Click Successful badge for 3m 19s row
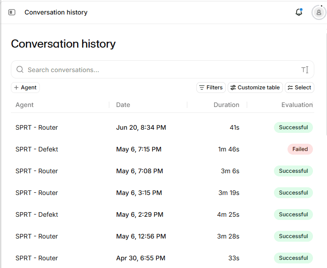Viewport: 327px width, 268px height. pos(293,193)
